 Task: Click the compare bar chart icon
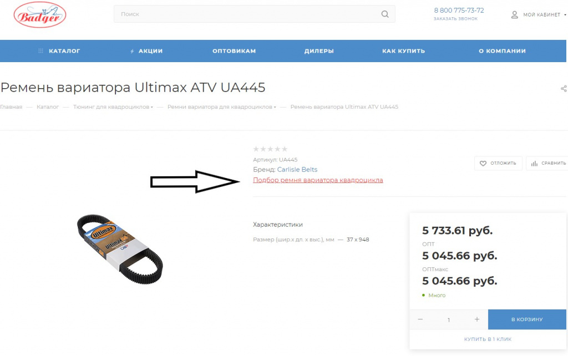(x=534, y=164)
